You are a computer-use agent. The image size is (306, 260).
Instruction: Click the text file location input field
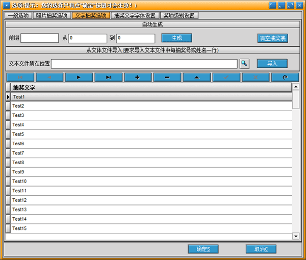pyautogui.click(x=144, y=63)
